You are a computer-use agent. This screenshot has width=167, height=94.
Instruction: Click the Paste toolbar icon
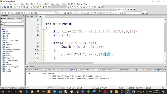(x=27, y=7)
